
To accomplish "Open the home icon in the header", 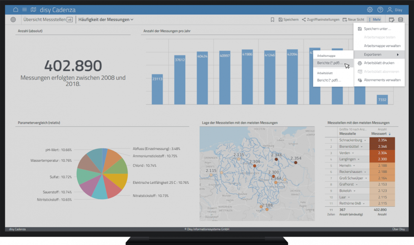I will 15,9.
